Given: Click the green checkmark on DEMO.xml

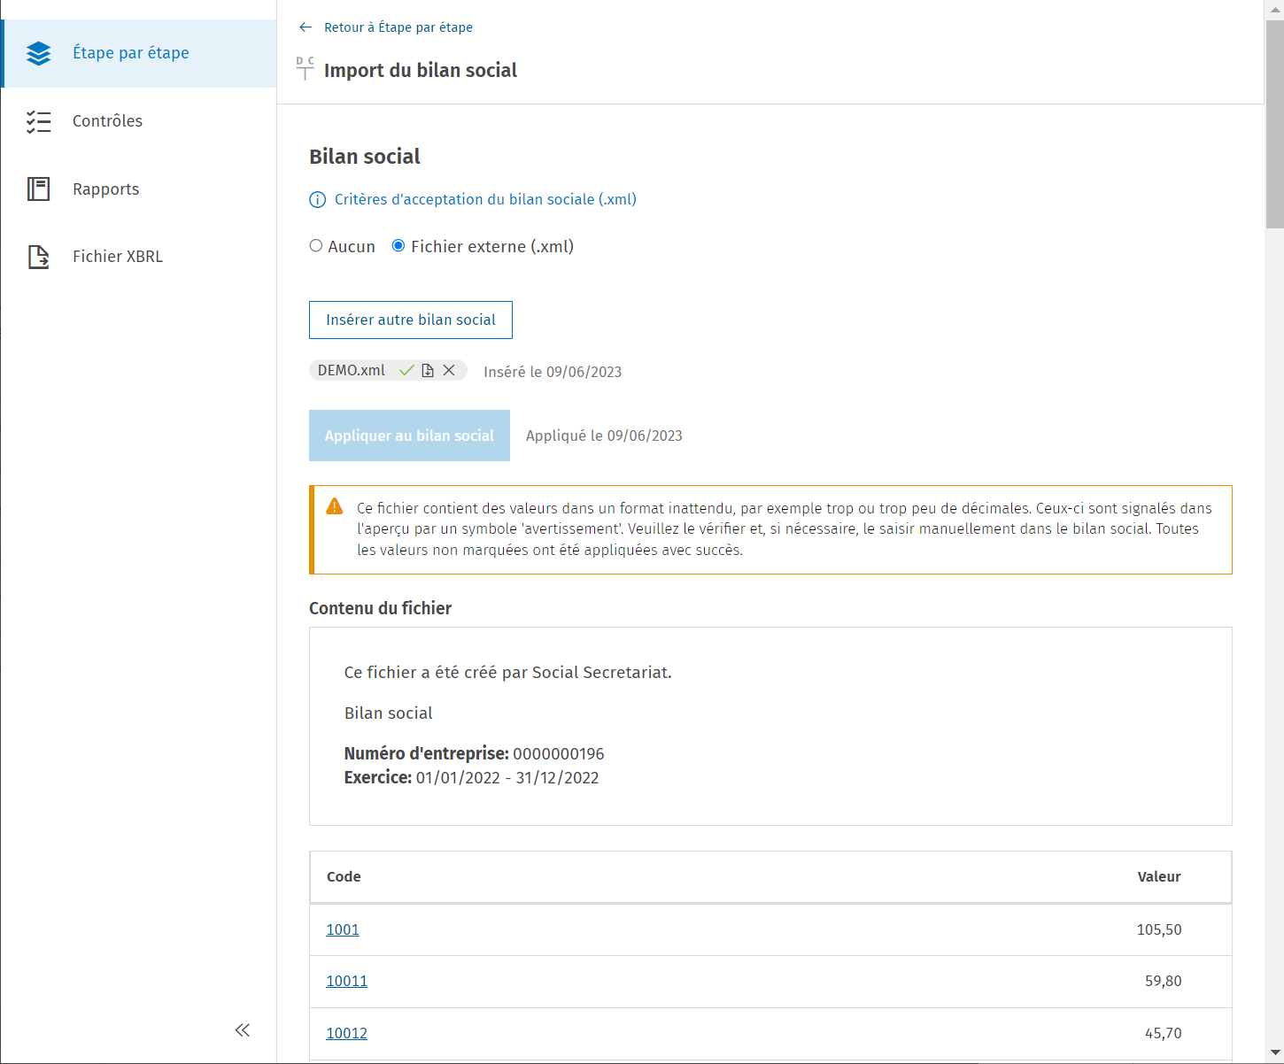Looking at the screenshot, I should pyautogui.click(x=406, y=370).
